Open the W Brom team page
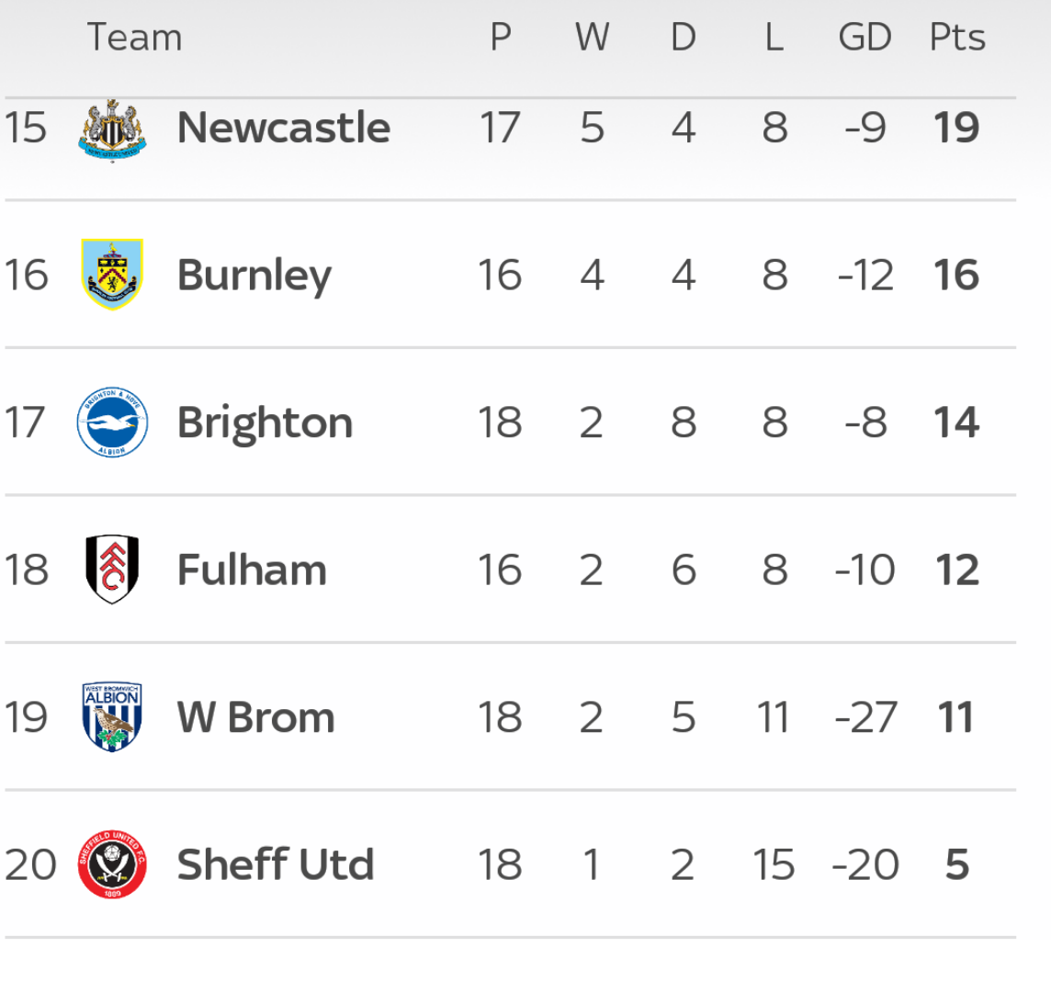The width and height of the screenshot is (1051, 992). point(256,717)
